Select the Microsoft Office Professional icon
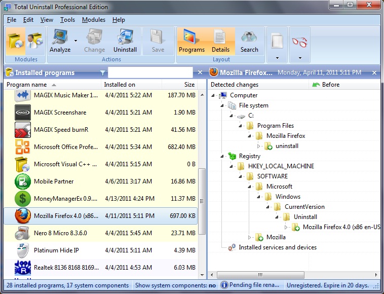This screenshot has height=294, width=384. 22,147
